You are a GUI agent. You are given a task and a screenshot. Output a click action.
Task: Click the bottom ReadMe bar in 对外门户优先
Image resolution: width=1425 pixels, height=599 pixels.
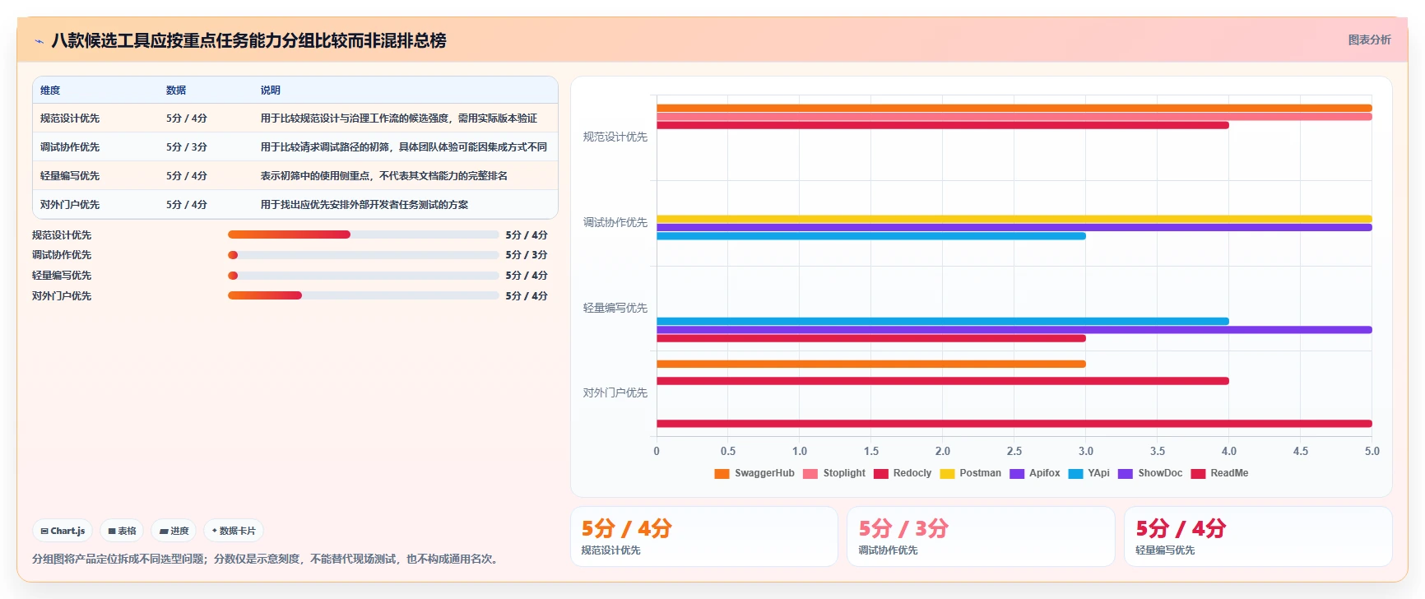1014,424
